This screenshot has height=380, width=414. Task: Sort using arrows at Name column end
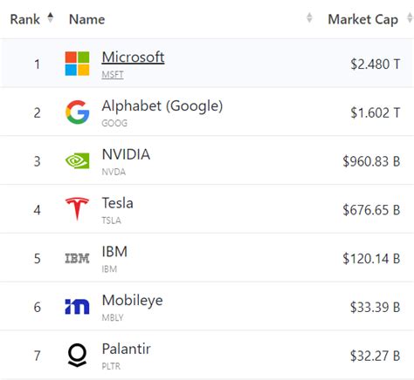coord(309,17)
